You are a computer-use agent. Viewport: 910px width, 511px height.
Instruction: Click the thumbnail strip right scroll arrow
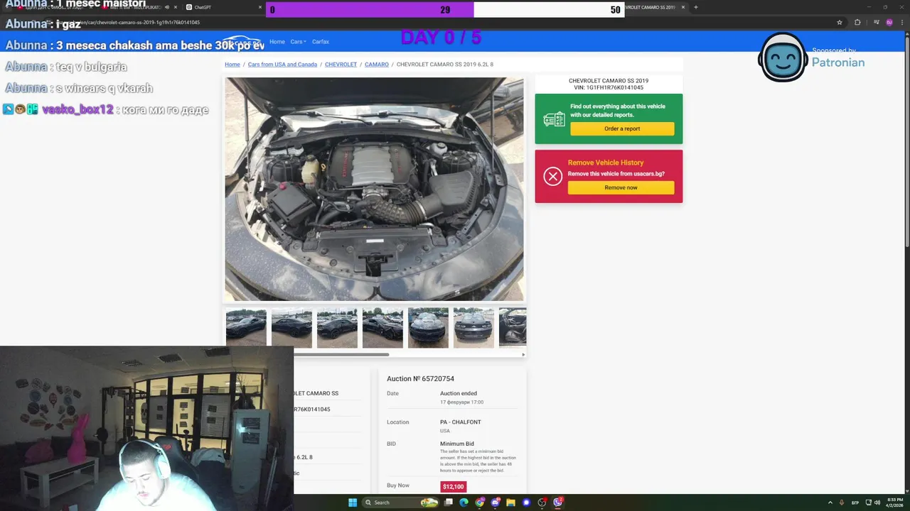click(x=523, y=354)
